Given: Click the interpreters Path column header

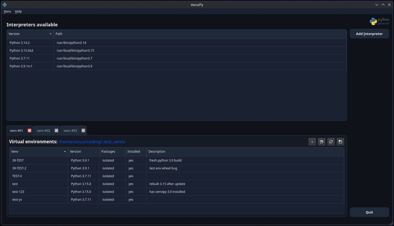Looking at the screenshot, I should [x=200, y=34].
